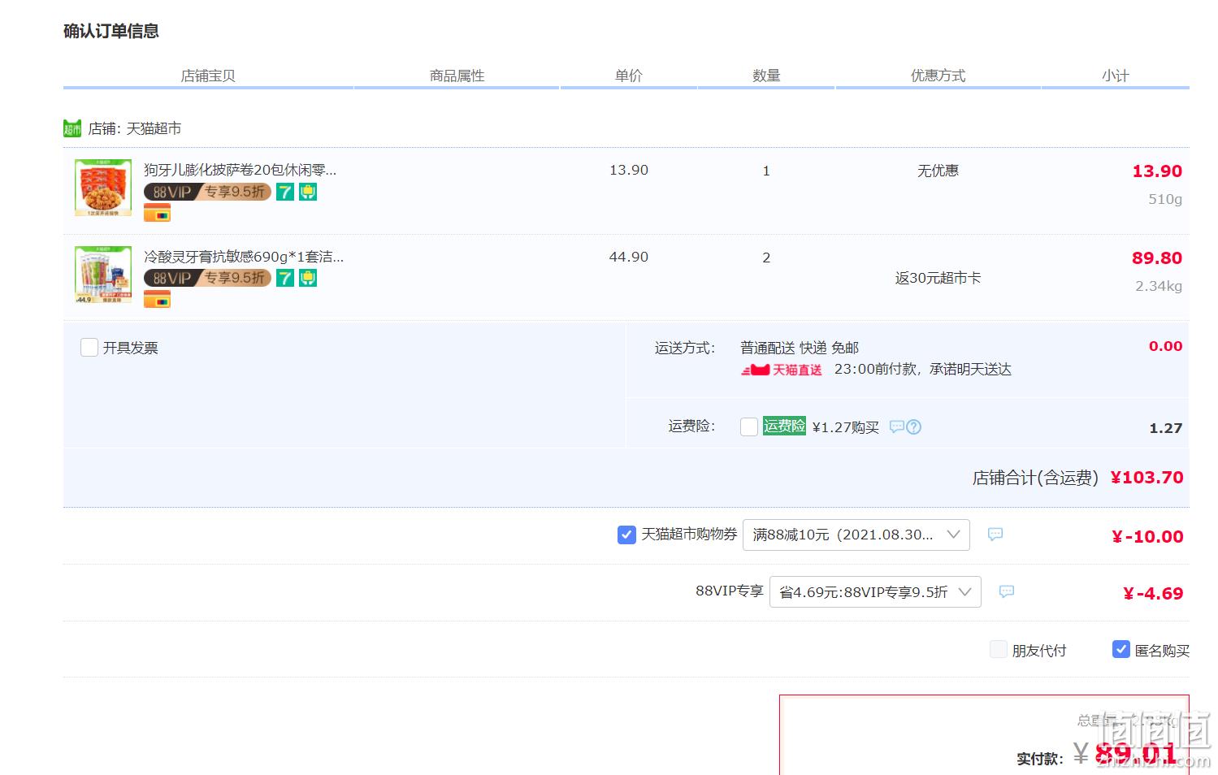Expand the 满88减10元 coupon dropdown

pyautogui.click(x=856, y=535)
